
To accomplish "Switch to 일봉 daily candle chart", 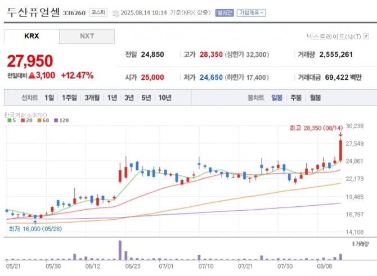I will coord(277,97).
